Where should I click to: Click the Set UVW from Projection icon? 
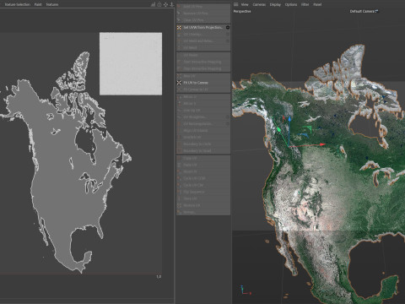click(x=179, y=27)
